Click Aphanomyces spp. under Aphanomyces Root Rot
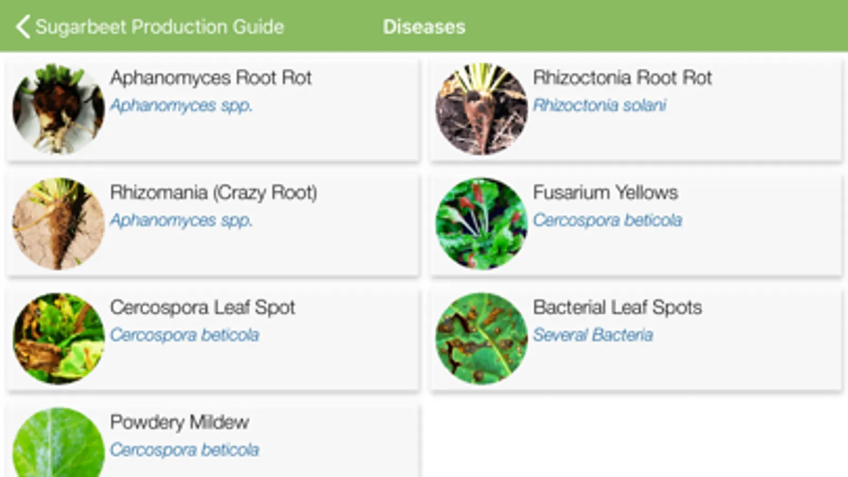 pos(181,105)
